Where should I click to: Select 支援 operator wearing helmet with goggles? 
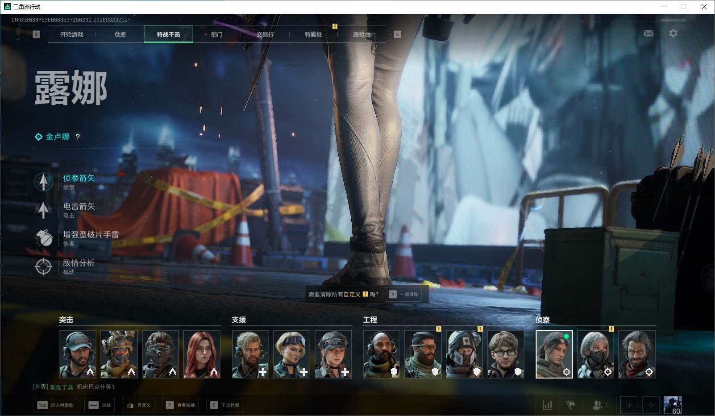333,354
